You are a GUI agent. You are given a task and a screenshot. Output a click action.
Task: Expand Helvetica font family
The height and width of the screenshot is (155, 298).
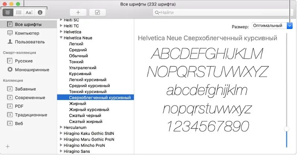click(61, 32)
